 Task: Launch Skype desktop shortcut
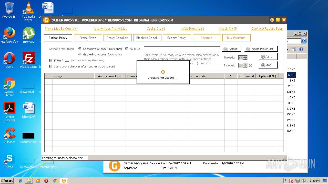pyautogui.click(x=9, y=160)
